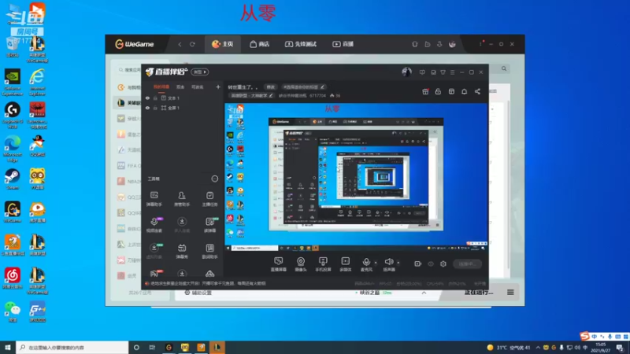Toggle visibility of 全屏 1 source
The width and height of the screenshot is (630, 354).
147,108
